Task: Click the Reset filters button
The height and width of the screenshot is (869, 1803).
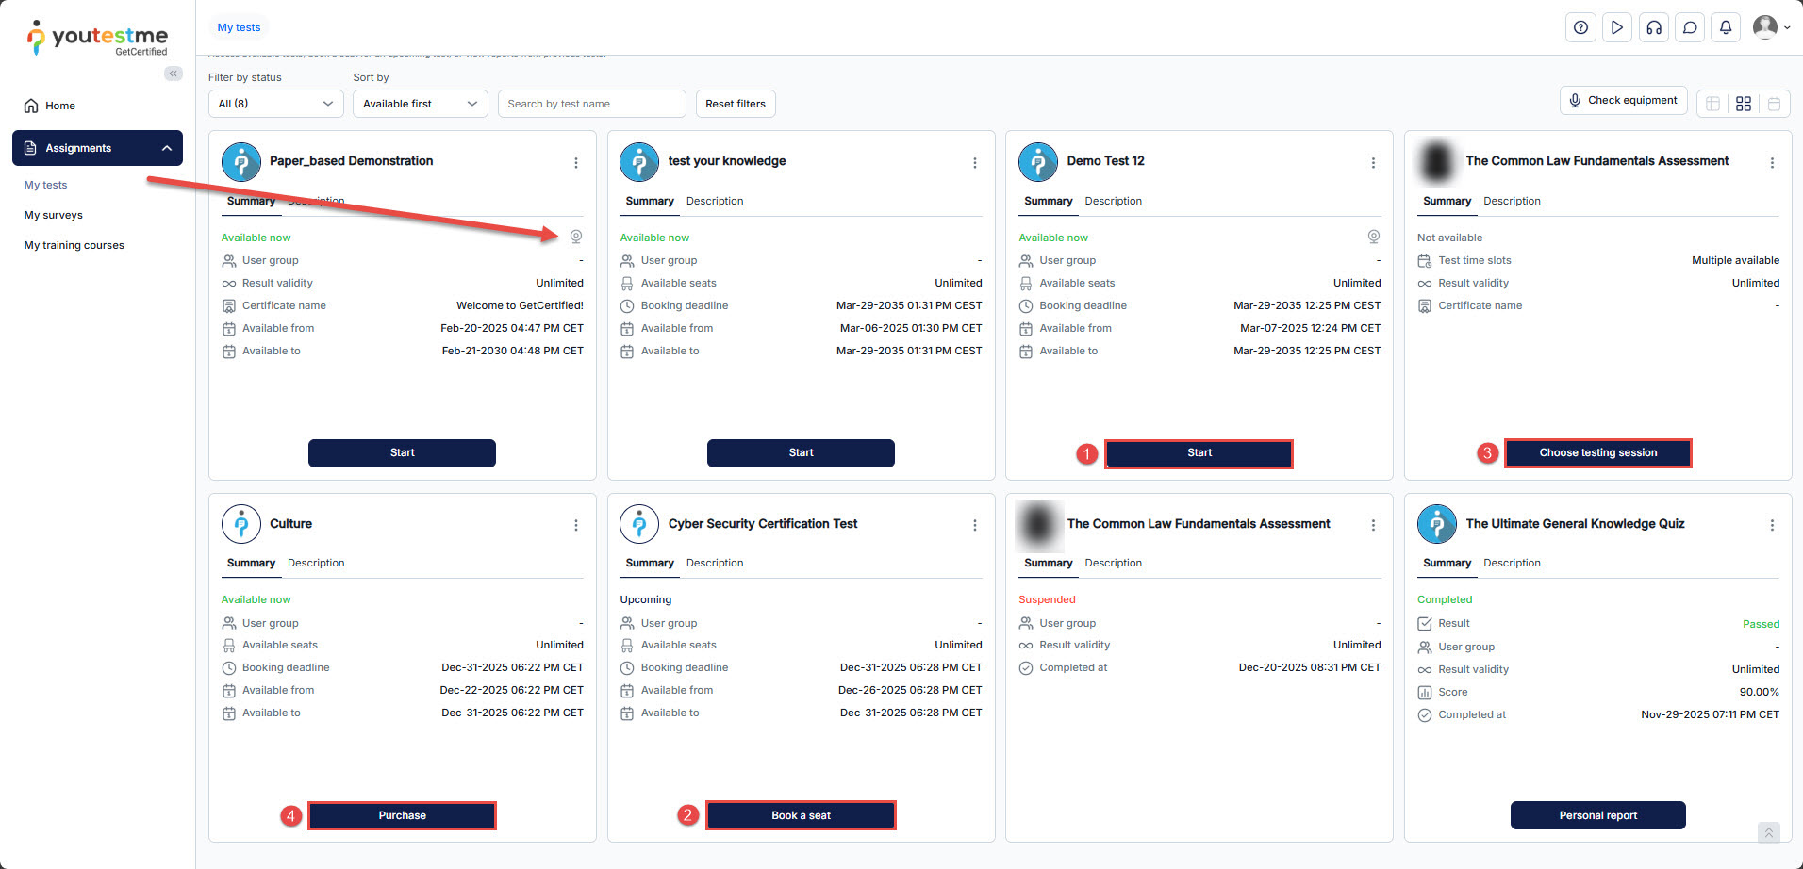Action: click(x=736, y=104)
